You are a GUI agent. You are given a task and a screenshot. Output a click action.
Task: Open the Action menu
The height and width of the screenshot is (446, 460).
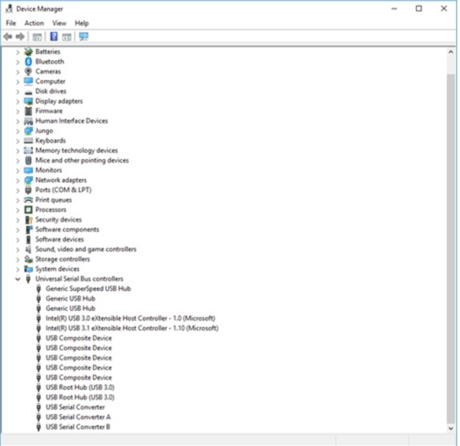pos(34,23)
